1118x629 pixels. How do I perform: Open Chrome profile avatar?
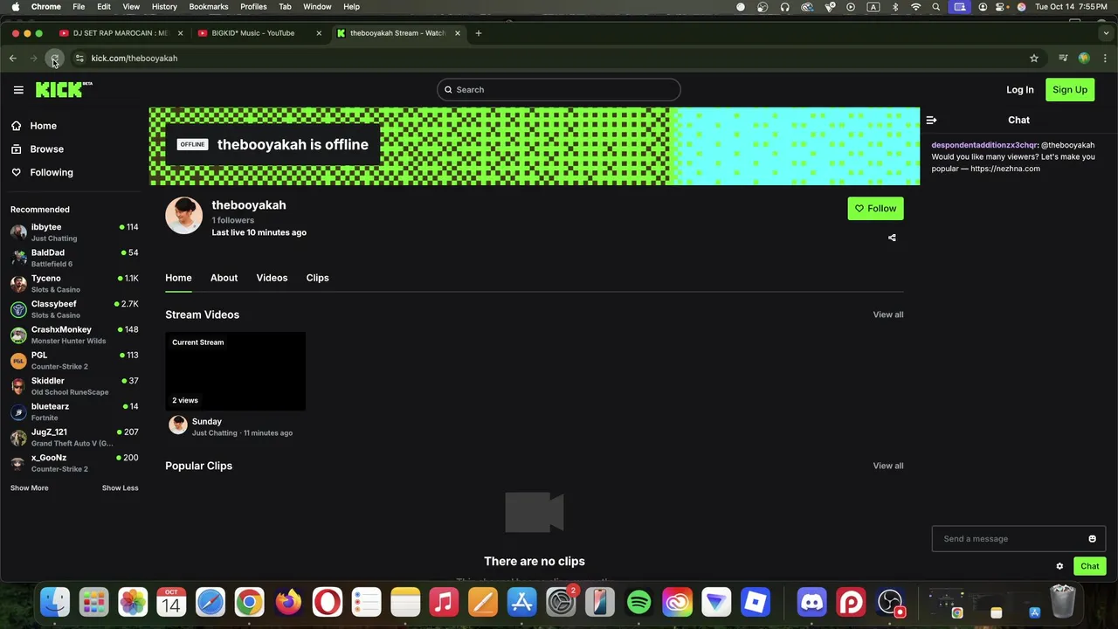tap(1084, 59)
